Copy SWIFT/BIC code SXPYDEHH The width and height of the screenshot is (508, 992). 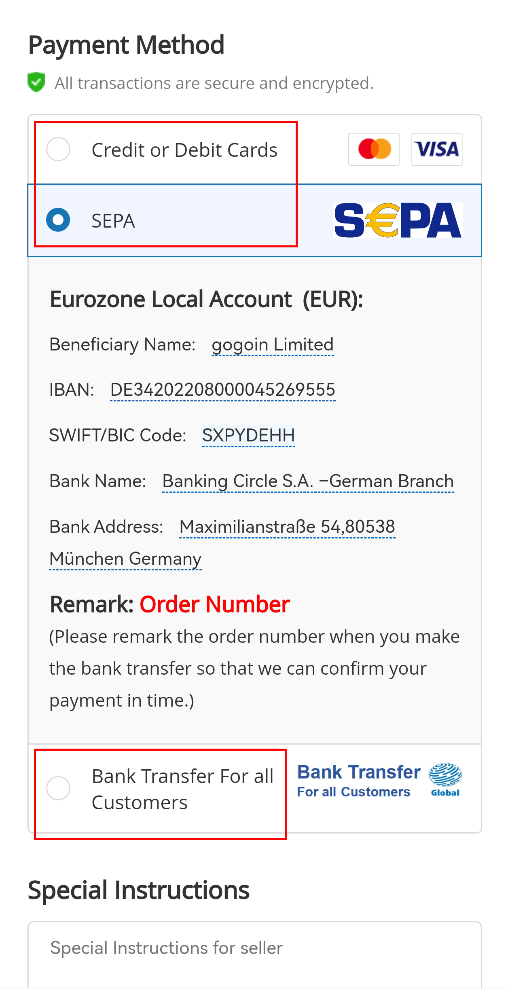point(248,435)
